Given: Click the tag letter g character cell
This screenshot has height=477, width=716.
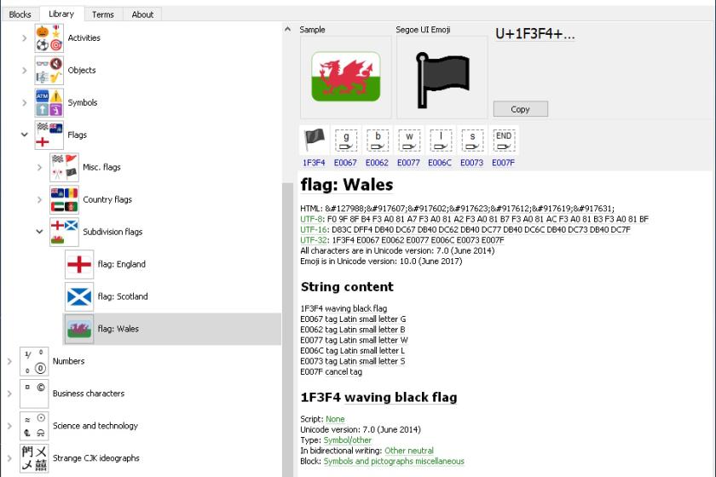Looking at the screenshot, I should tap(346, 141).
